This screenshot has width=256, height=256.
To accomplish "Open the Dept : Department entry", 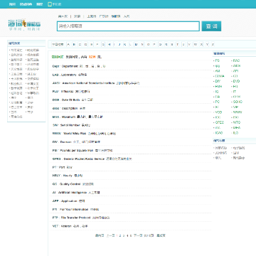I will (x=79, y=66).
